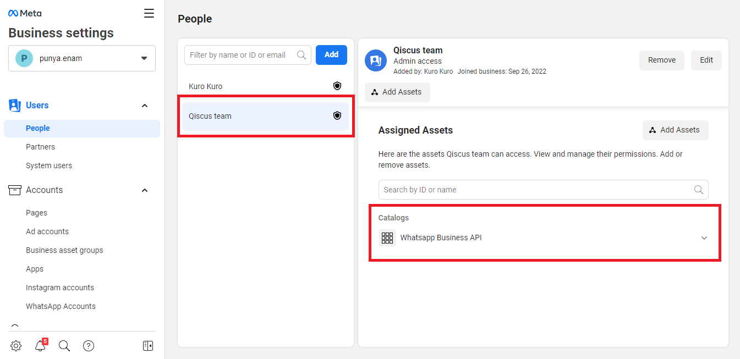Toggle the sidebar collapse panel icon
The image size is (740, 359).
point(148,346)
